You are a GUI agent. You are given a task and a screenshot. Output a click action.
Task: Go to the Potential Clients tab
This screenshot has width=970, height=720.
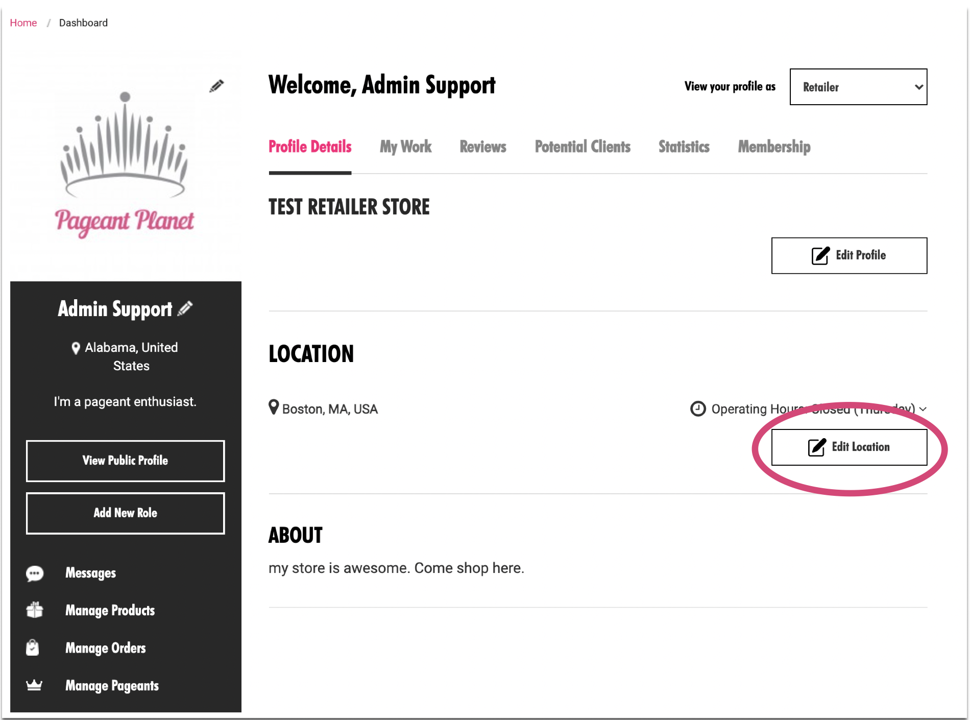[583, 147]
